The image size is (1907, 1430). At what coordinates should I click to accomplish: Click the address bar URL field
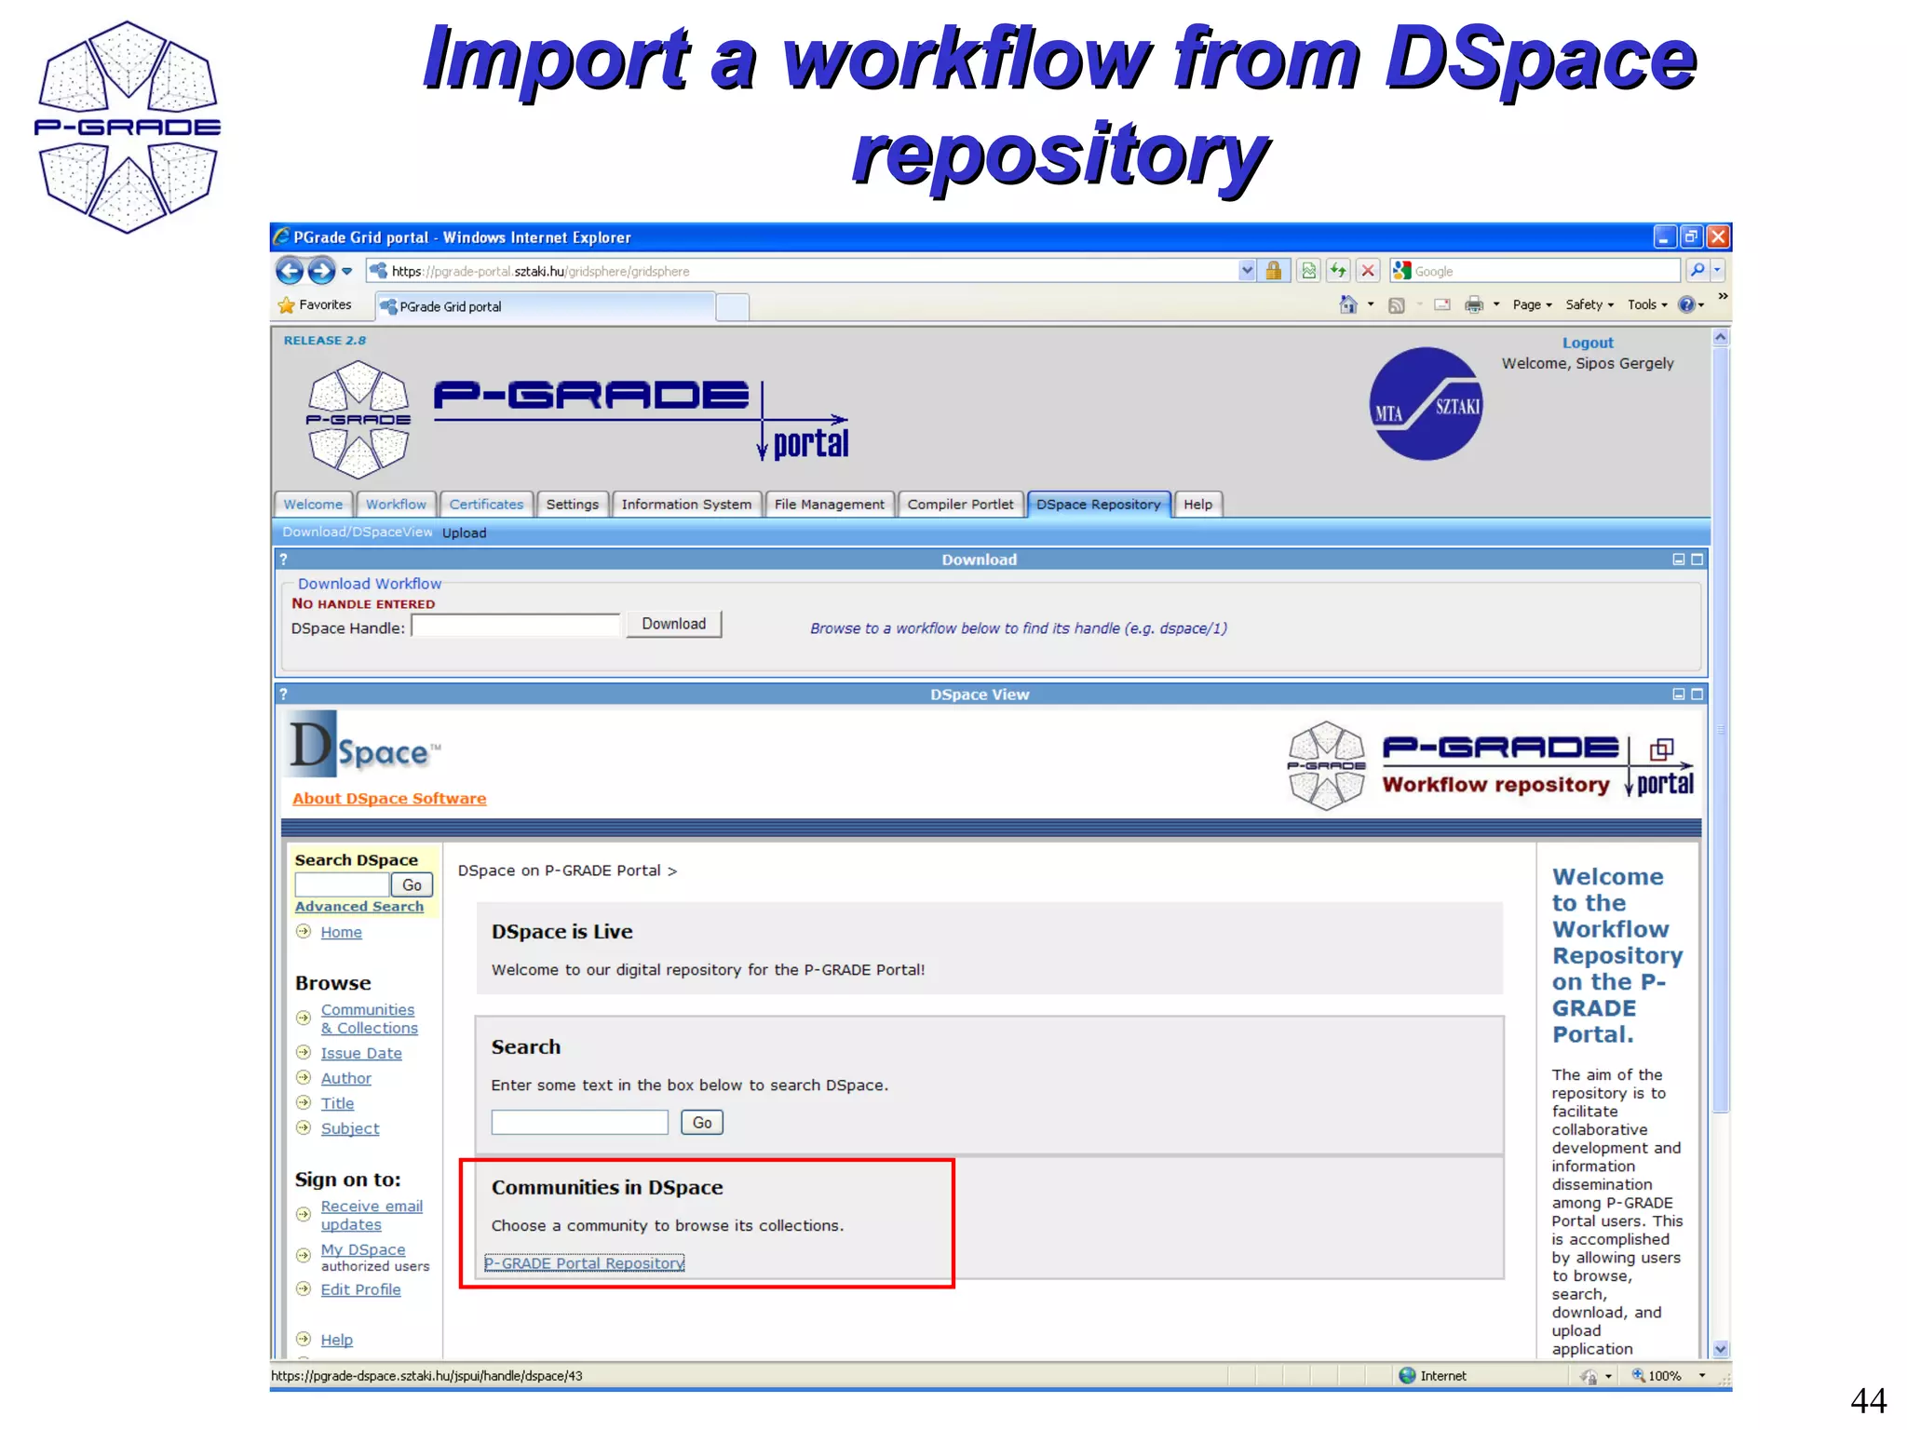(804, 271)
